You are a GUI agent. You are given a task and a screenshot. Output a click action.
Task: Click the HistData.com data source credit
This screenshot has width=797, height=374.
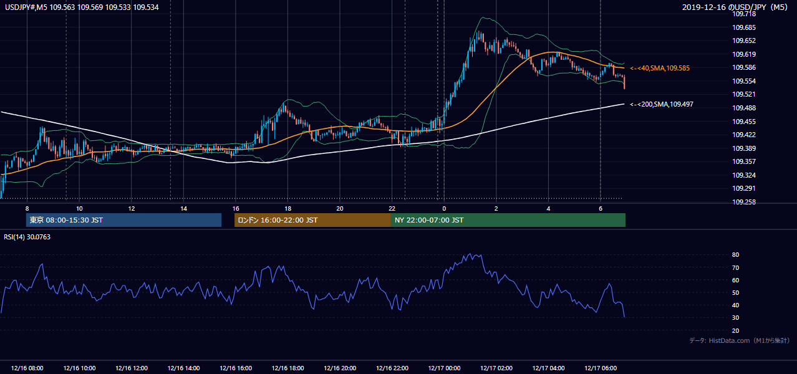pyautogui.click(x=740, y=340)
